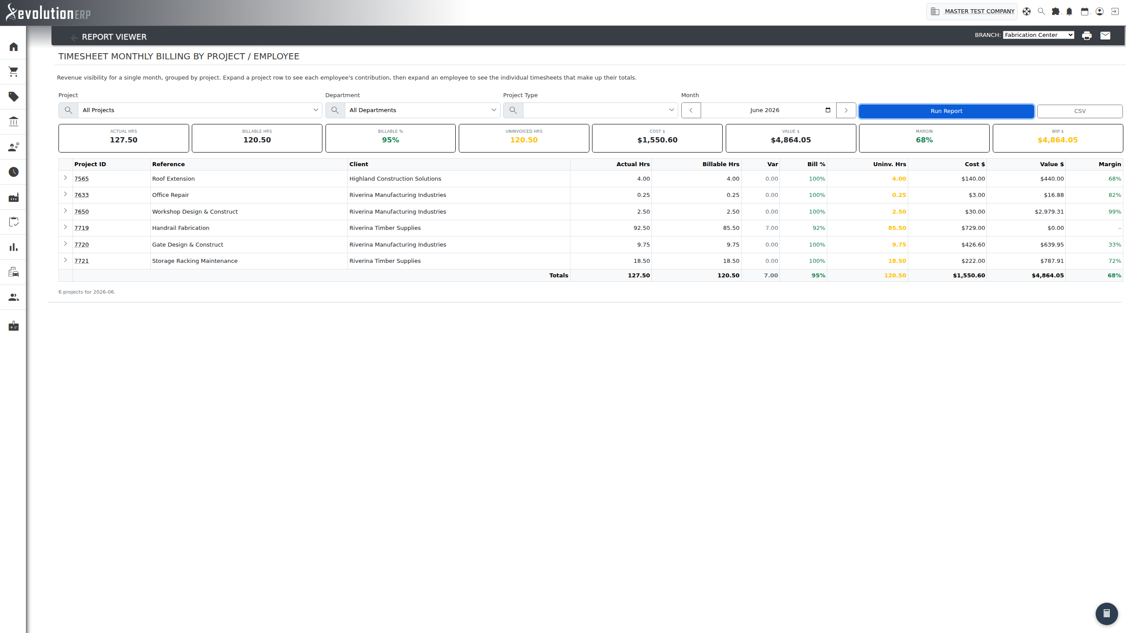Export the report with CSV button

(x=1080, y=111)
